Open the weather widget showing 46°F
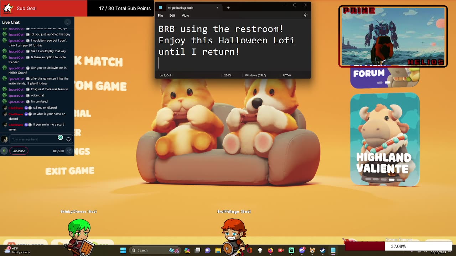Screen dimensions: 456x256 point(17,250)
